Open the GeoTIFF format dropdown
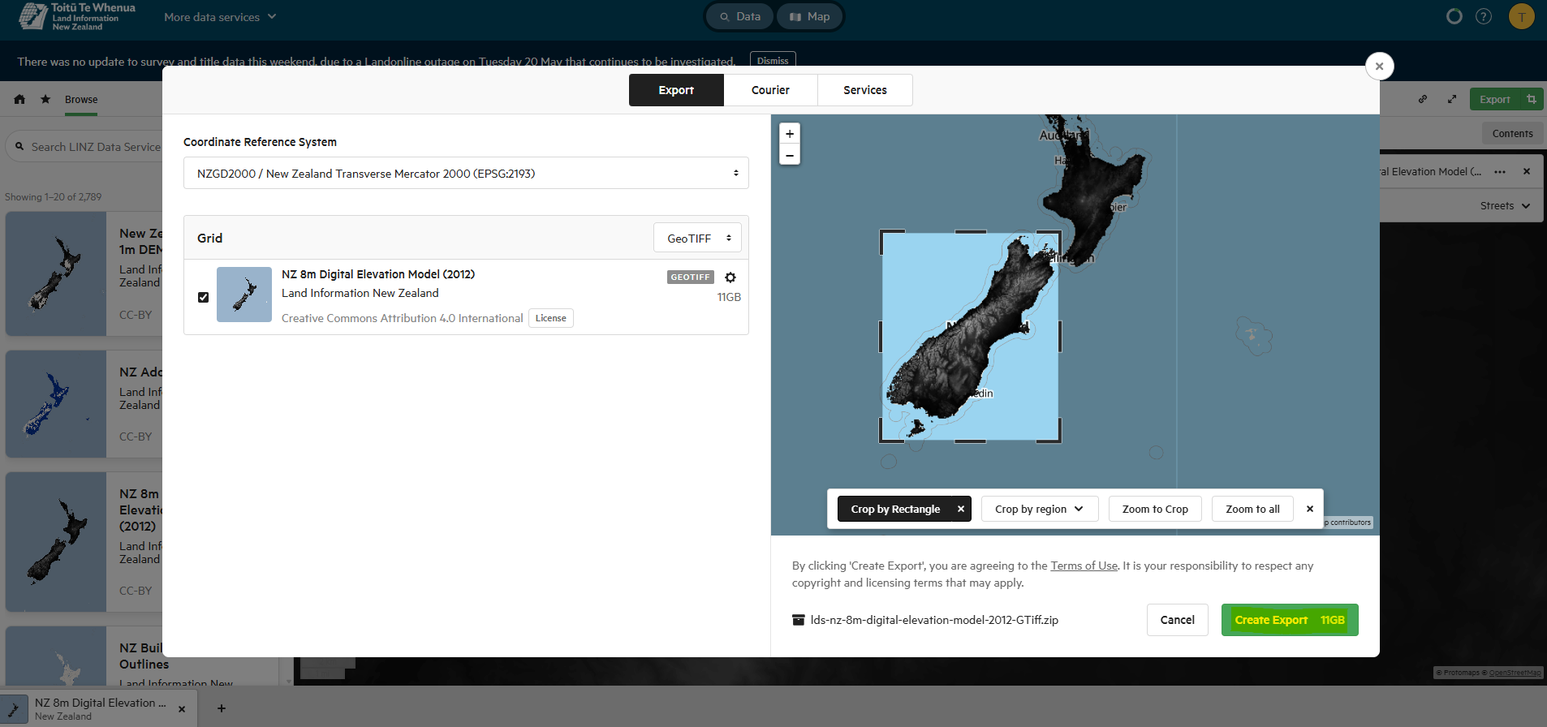Screen dimensions: 1547x727 point(698,238)
